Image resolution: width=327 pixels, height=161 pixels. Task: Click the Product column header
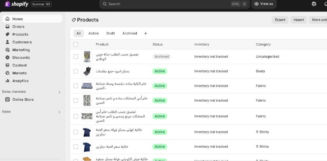(x=102, y=44)
